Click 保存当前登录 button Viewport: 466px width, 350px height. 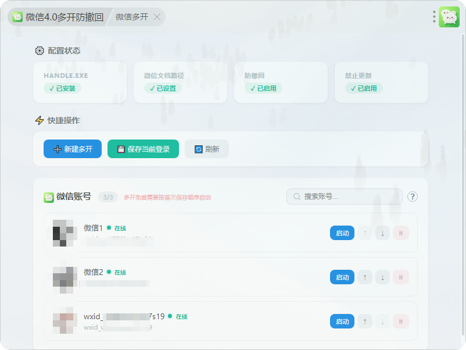coord(144,149)
